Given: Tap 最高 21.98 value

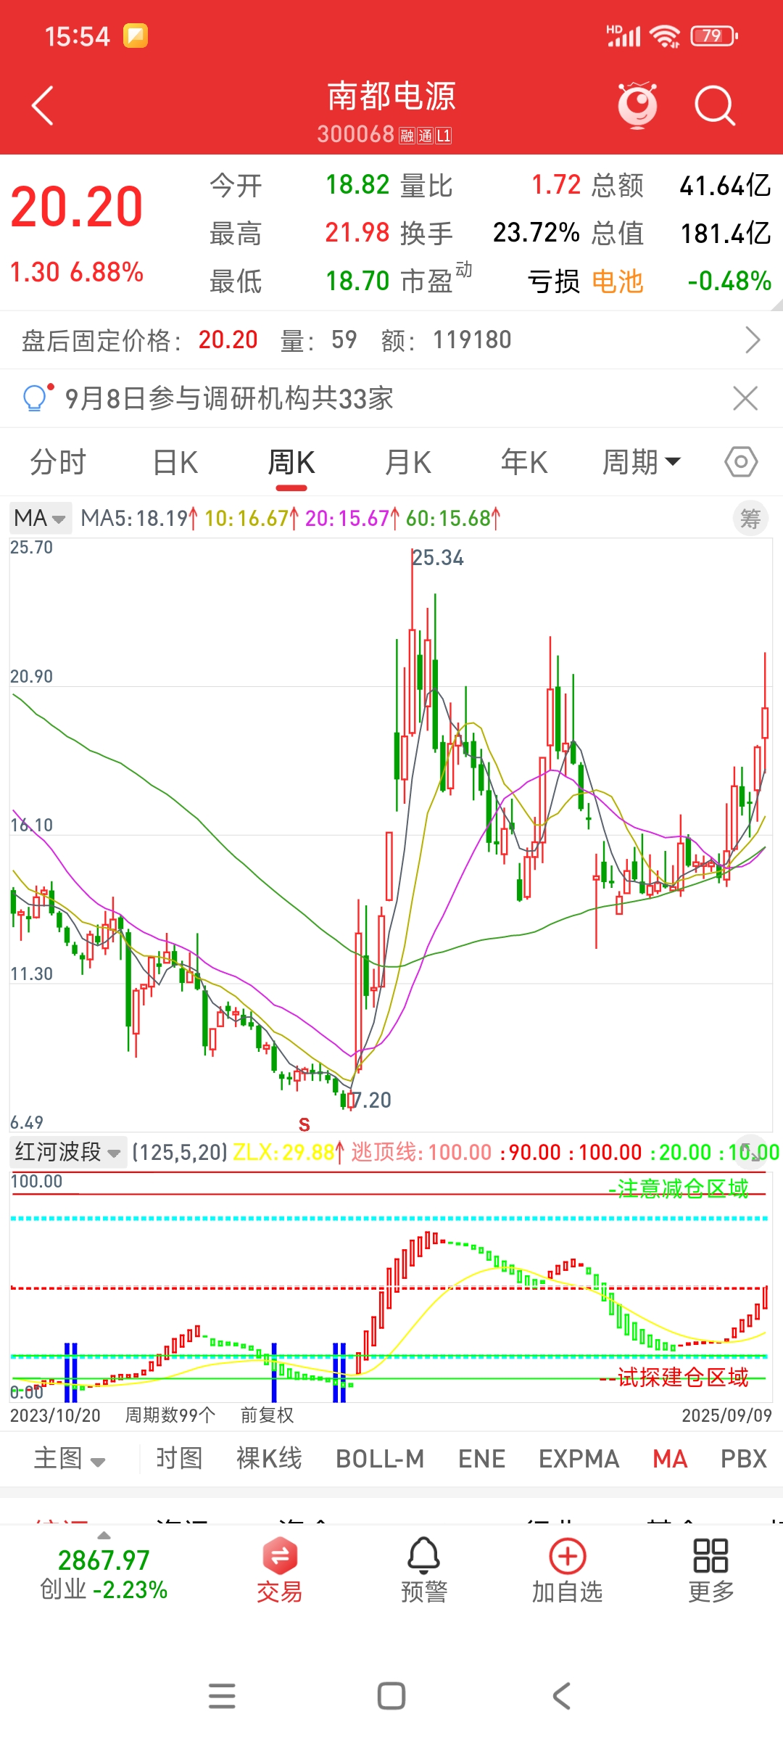Looking at the screenshot, I should pos(357,233).
